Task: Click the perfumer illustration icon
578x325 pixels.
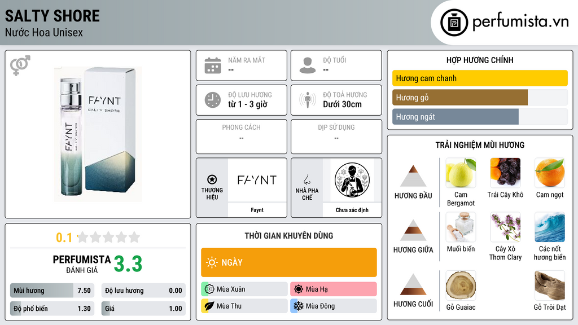Action: click(x=352, y=180)
